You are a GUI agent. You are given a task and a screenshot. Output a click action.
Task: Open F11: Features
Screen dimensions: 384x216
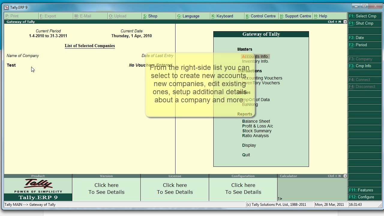pos(365,190)
